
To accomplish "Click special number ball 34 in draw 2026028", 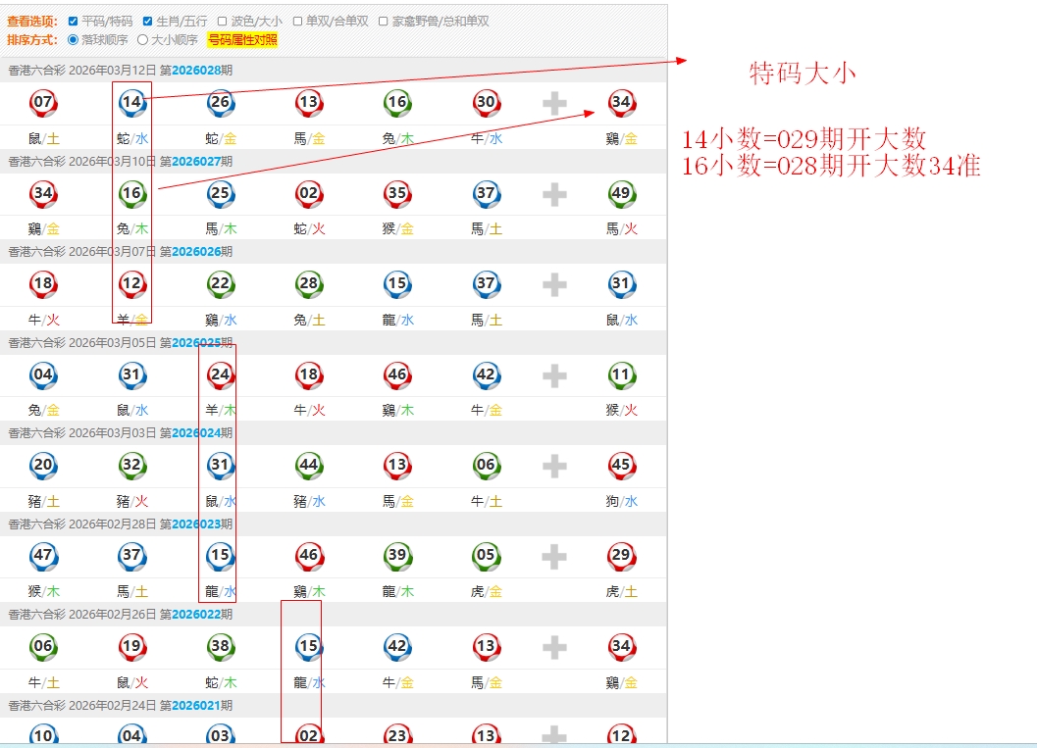I will 621,102.
